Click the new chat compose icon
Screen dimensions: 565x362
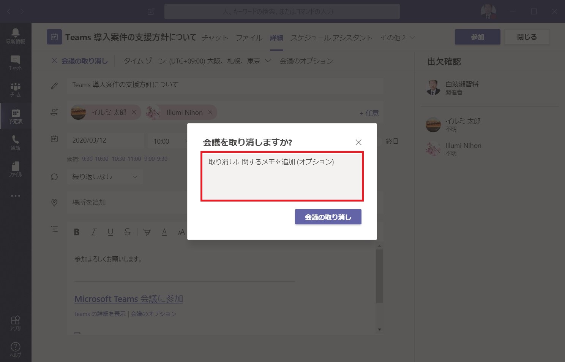pyautogui.click(x=151, y=12)
